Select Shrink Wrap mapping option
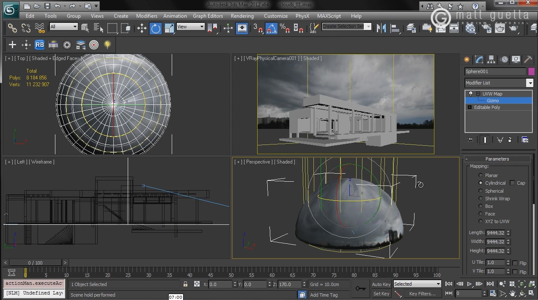538x300 pixels. (x=480, y=199)
